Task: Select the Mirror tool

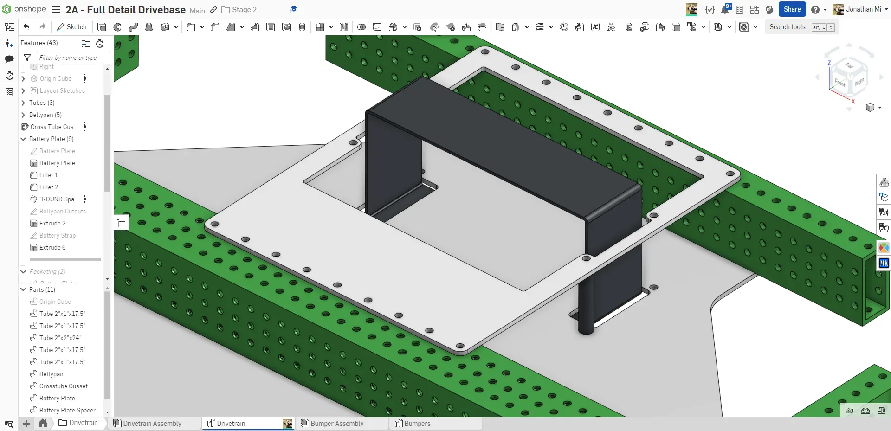Action: (344, 27)
